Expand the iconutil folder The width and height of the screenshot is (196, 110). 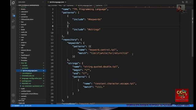pyautogui.click(x=24, y=24)
